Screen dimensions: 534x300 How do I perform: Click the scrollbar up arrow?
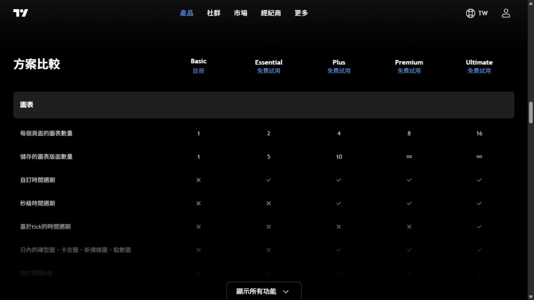pyautogui.click(x=531, y=3)
